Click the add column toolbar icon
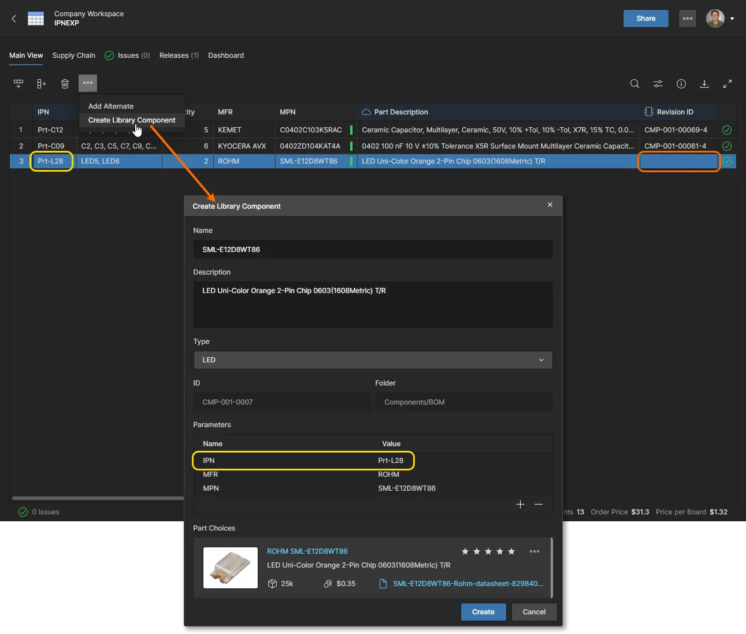 (41, 84)
